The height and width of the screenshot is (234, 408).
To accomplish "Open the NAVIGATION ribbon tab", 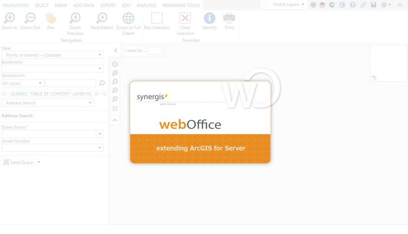I will (x=15, y=5).
